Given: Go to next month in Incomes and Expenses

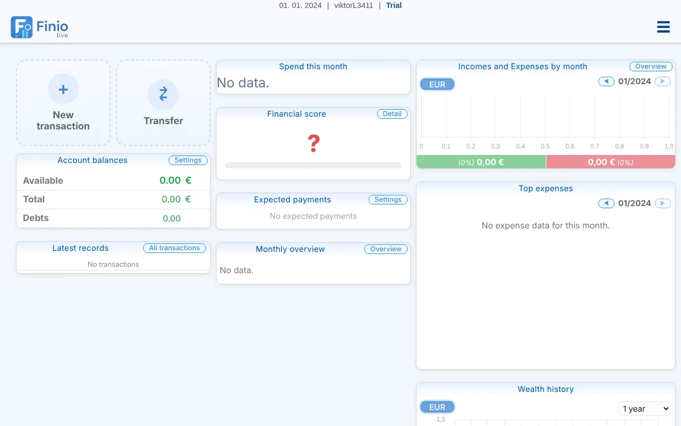Looking at the screenshot, I should pyautogui.click(x=663, y=81).
